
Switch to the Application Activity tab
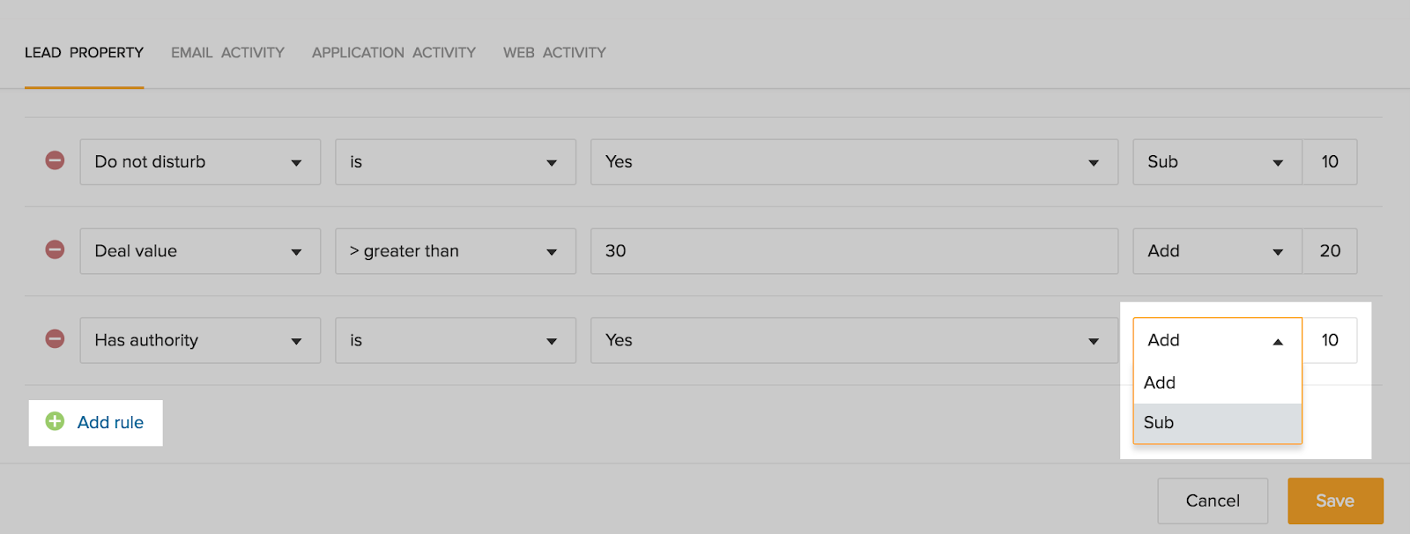(393, 53)
